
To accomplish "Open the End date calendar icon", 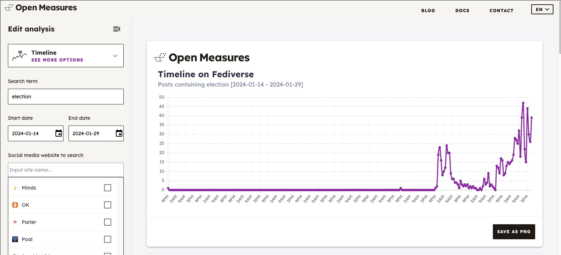I will tap(119, 133).
